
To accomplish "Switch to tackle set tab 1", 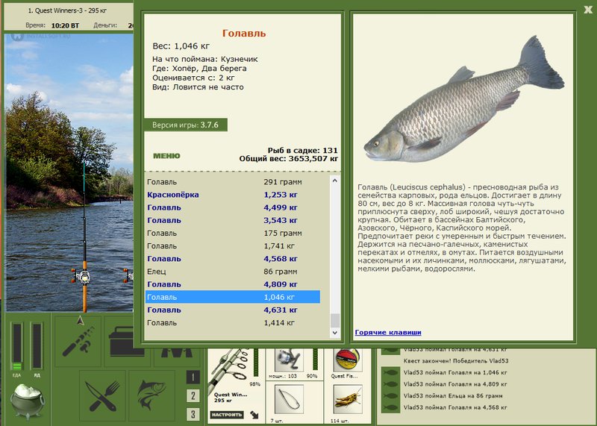I will 193,378.
